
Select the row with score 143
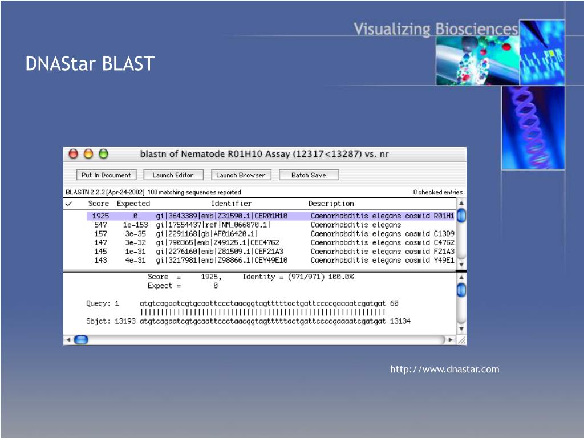click(x=270, y=261)
